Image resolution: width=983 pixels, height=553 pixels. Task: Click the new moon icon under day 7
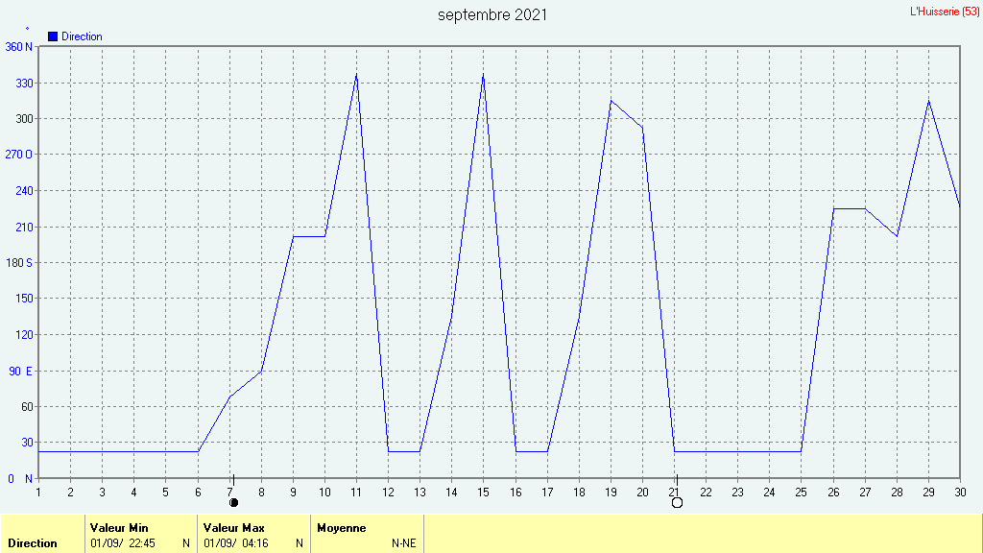point(234,502)
